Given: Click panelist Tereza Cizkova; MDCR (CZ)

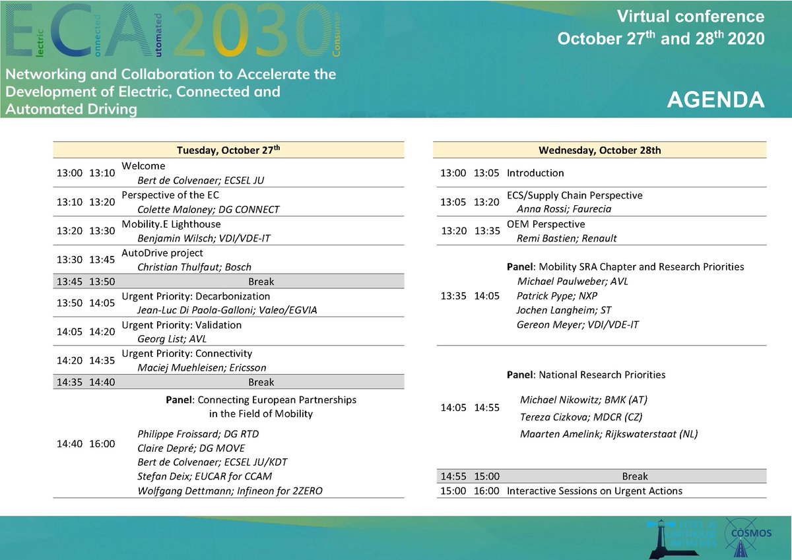Looking at the screenshot, I should [581, 417].
